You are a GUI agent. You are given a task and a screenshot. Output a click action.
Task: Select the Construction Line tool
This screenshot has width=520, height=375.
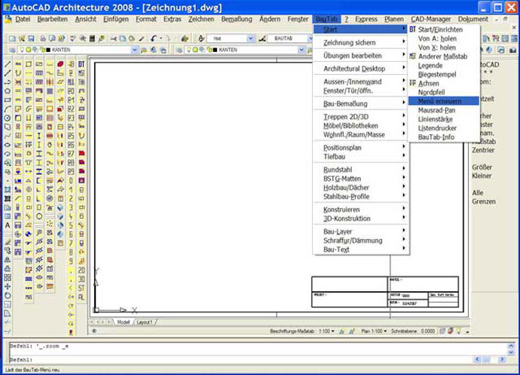point(8,72)
